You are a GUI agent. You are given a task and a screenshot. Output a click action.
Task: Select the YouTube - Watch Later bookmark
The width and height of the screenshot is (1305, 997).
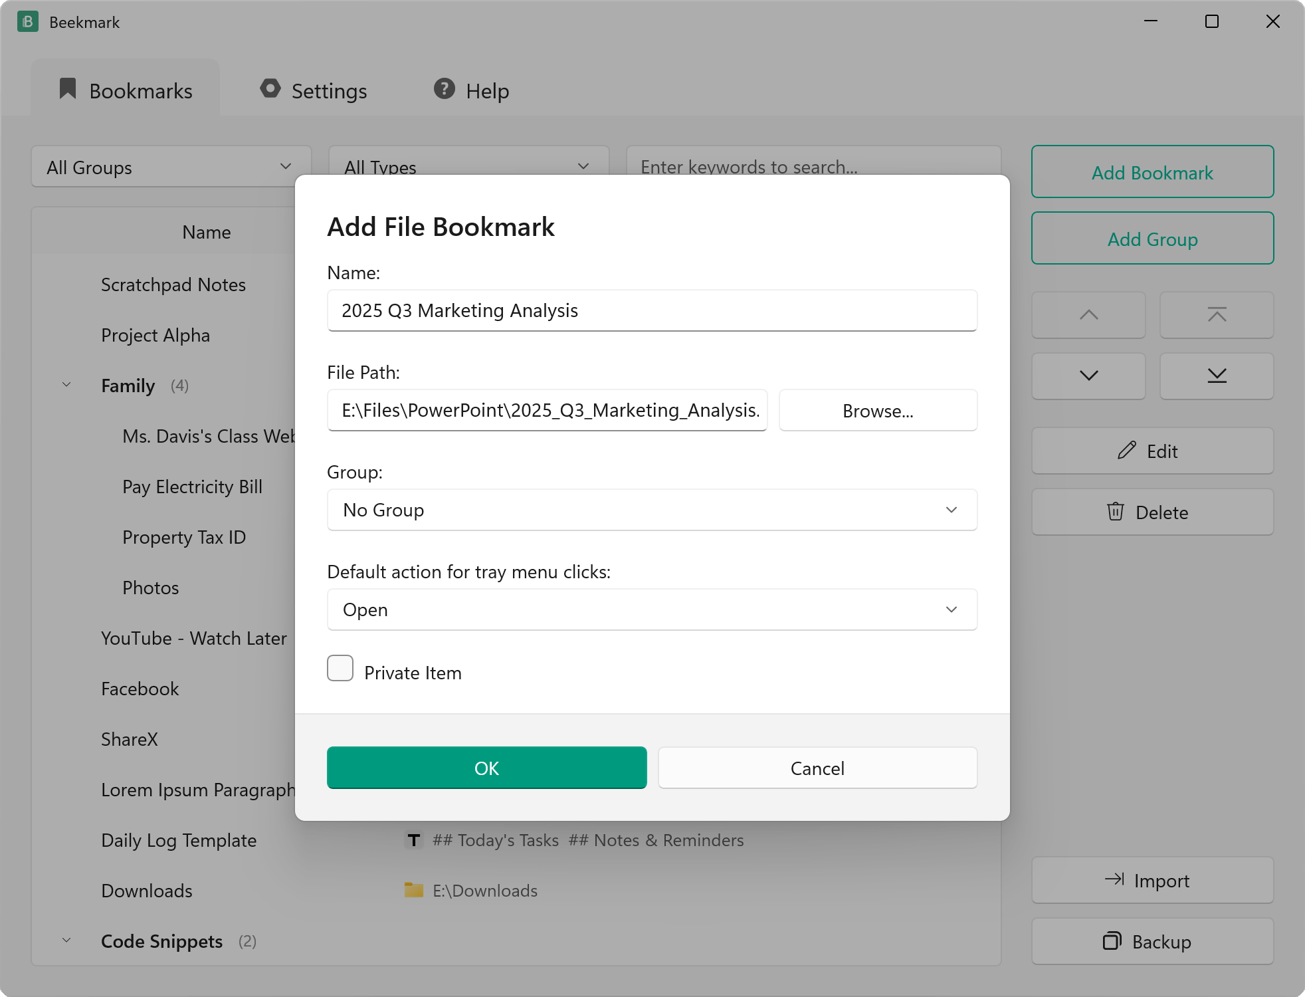[193, 638]
